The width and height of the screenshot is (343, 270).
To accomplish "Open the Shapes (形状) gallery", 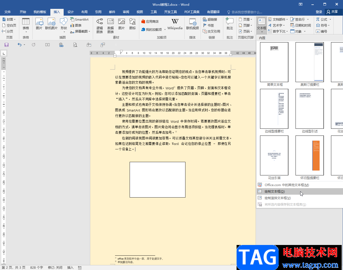I will pos(64,26).
